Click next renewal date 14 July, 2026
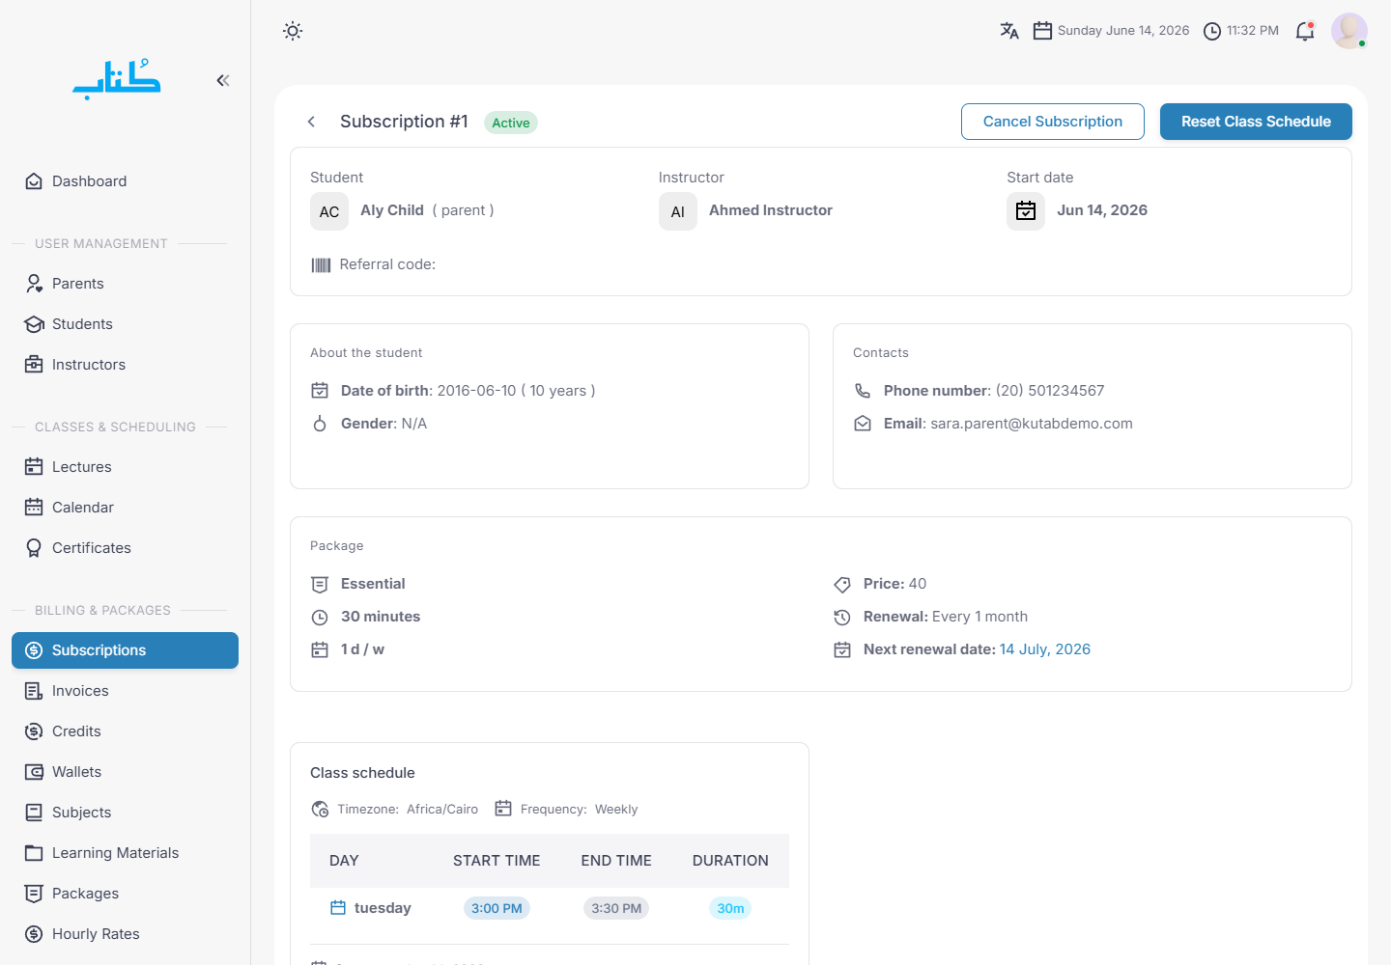This screenshot has height=965, width=1391. [x=1045, y=649]
